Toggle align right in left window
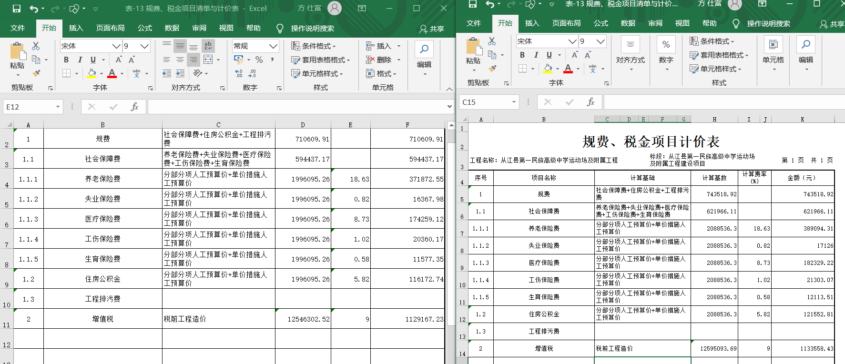 point(193,60)
